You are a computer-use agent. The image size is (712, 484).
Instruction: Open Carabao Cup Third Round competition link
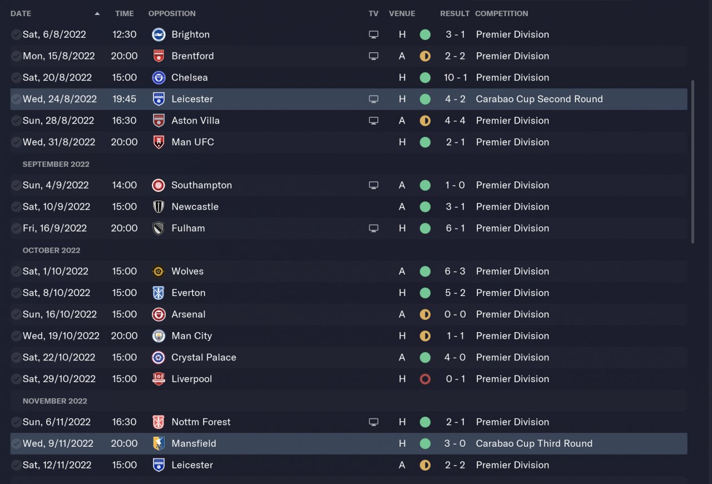(534, 443)
